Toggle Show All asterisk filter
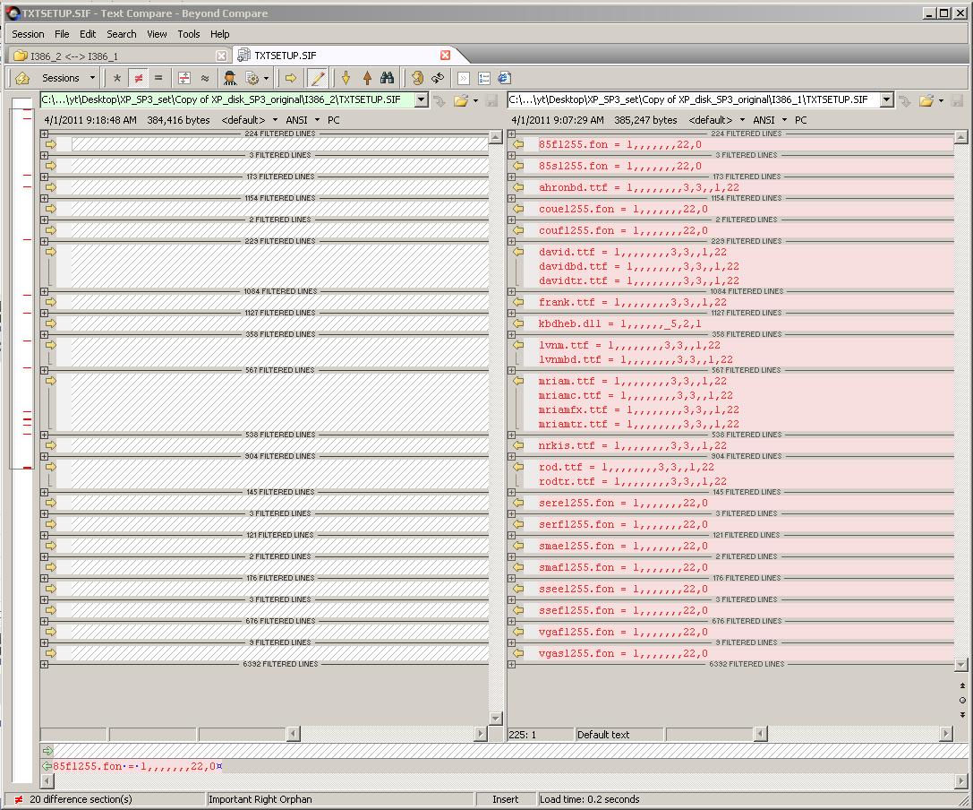Image resolution: width=973 pixels, height=810 pixels. pyautogui.click(x=116, y=78)
